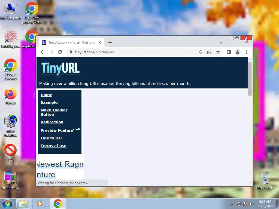Minimize the Chrome window
The height and width of the screenshot is (209, 279).
pos(230,38)
